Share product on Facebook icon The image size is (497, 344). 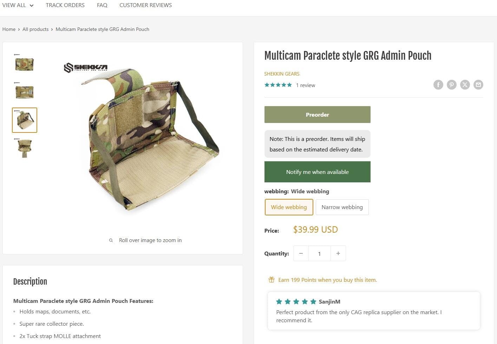pyautogui.click(x=438, y=85)
